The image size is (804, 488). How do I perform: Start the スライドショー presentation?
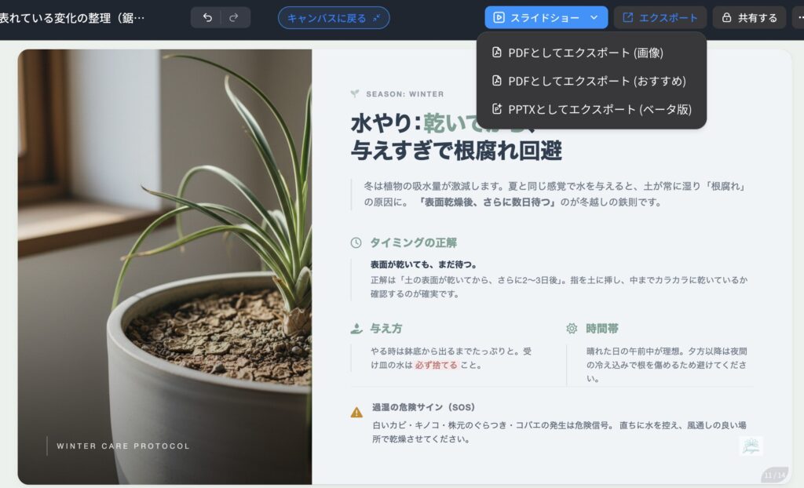(x=535, y=18)
